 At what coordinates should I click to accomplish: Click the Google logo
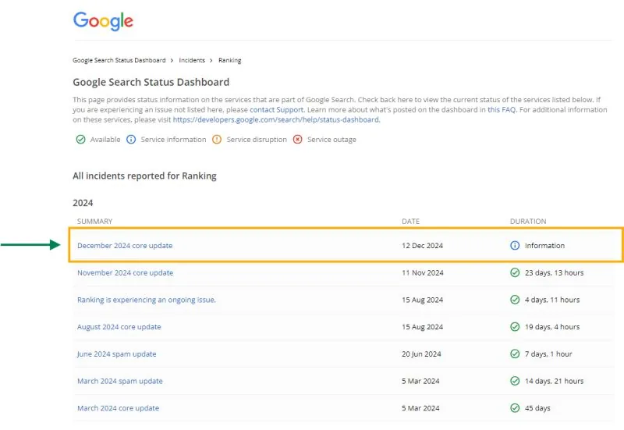pos(103,21)
